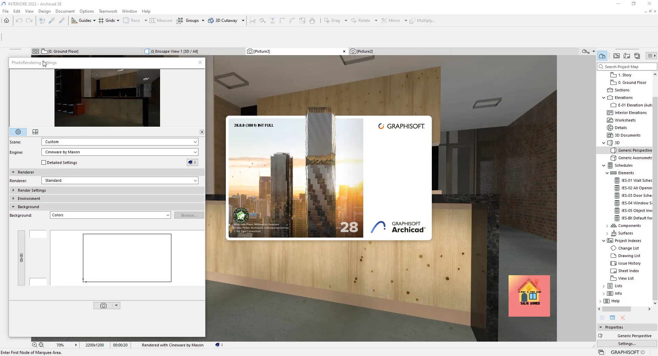Image resolution: width=658 pixels, height=356 pixels.
Task: Close the Picture3 tab
Action: pos(344,51)
